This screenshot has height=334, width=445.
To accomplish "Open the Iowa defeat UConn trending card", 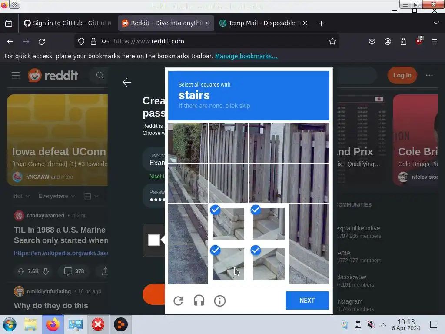I will (57, 140).
